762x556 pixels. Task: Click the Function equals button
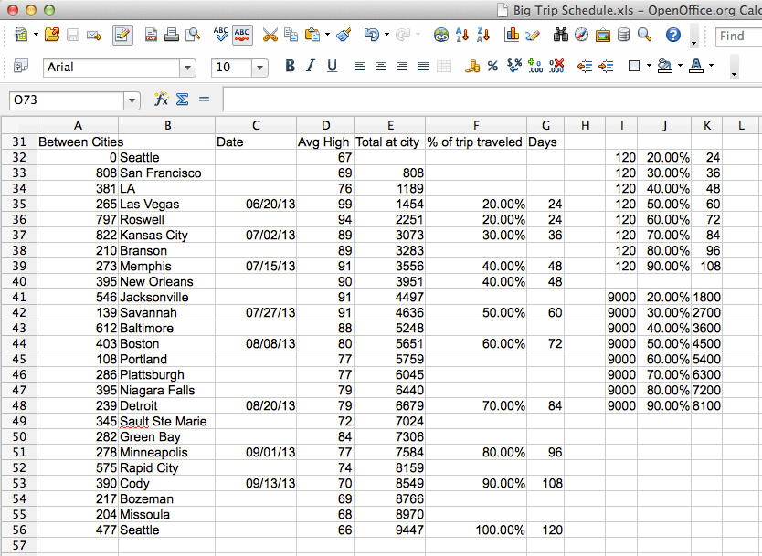click(x=204, y=100)
